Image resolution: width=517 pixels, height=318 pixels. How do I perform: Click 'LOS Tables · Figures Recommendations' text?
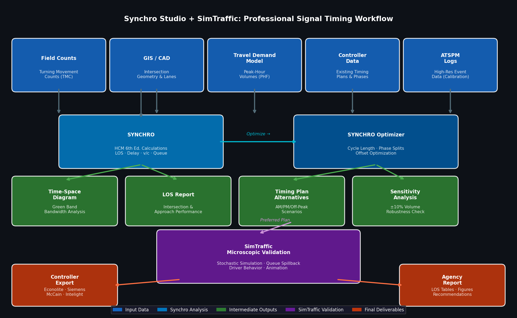point(452,292)
